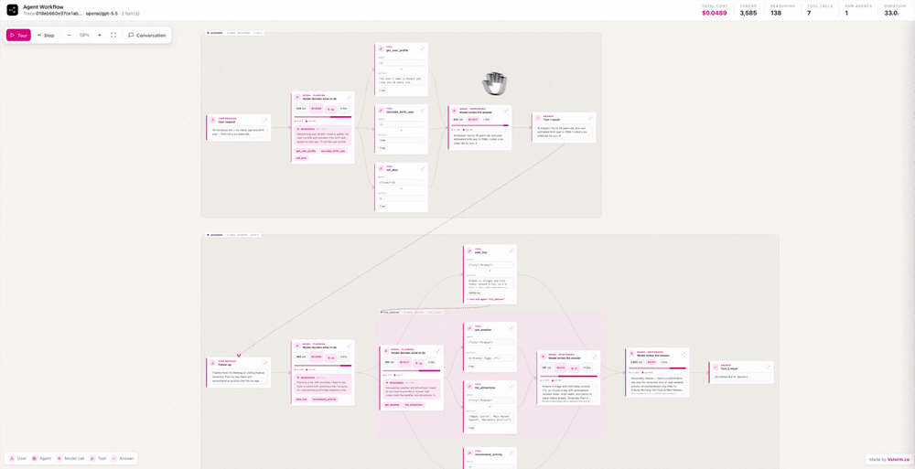
Task: Click the roll_dice tag in planning node
Action: click(x=302, y=157)
